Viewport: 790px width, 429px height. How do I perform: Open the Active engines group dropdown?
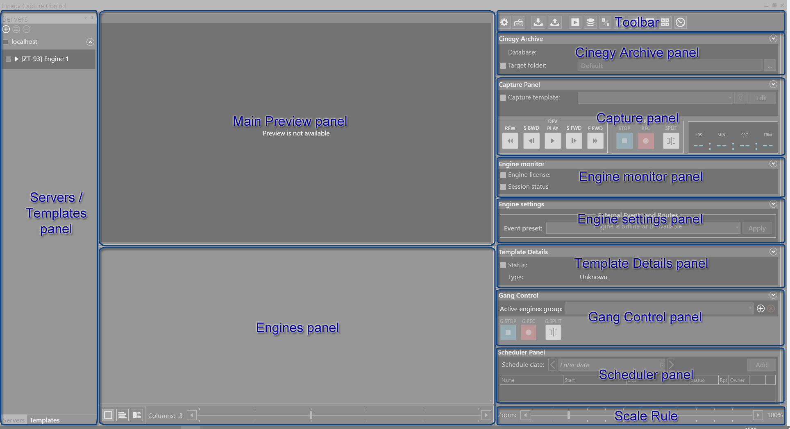pyautogui.click(x=750, y=309)
